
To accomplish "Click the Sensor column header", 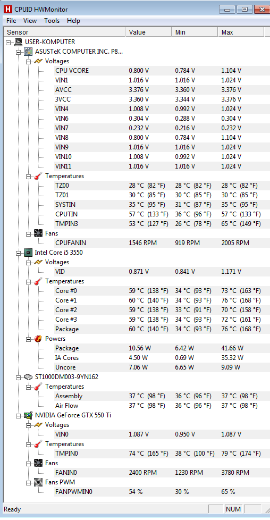I will 64,32.
